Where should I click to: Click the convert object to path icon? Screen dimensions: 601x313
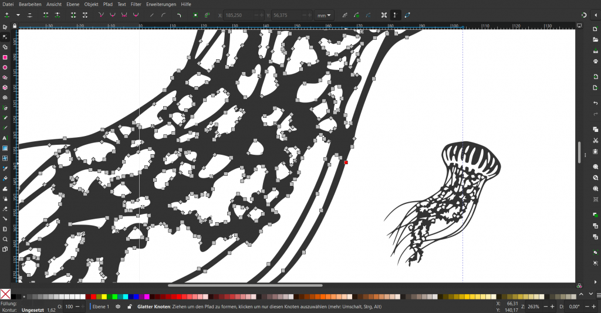(x=195, y=15)
